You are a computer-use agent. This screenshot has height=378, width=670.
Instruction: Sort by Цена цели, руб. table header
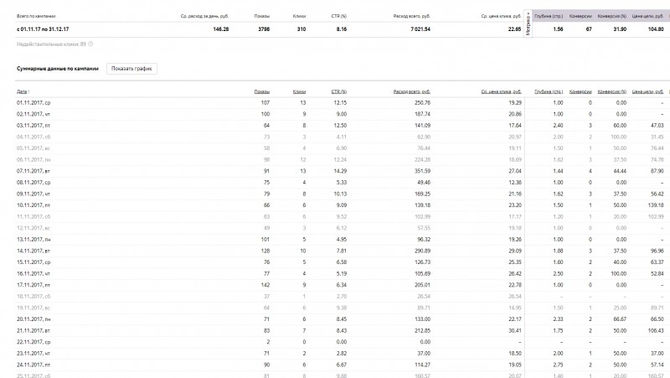coord(647,91)
